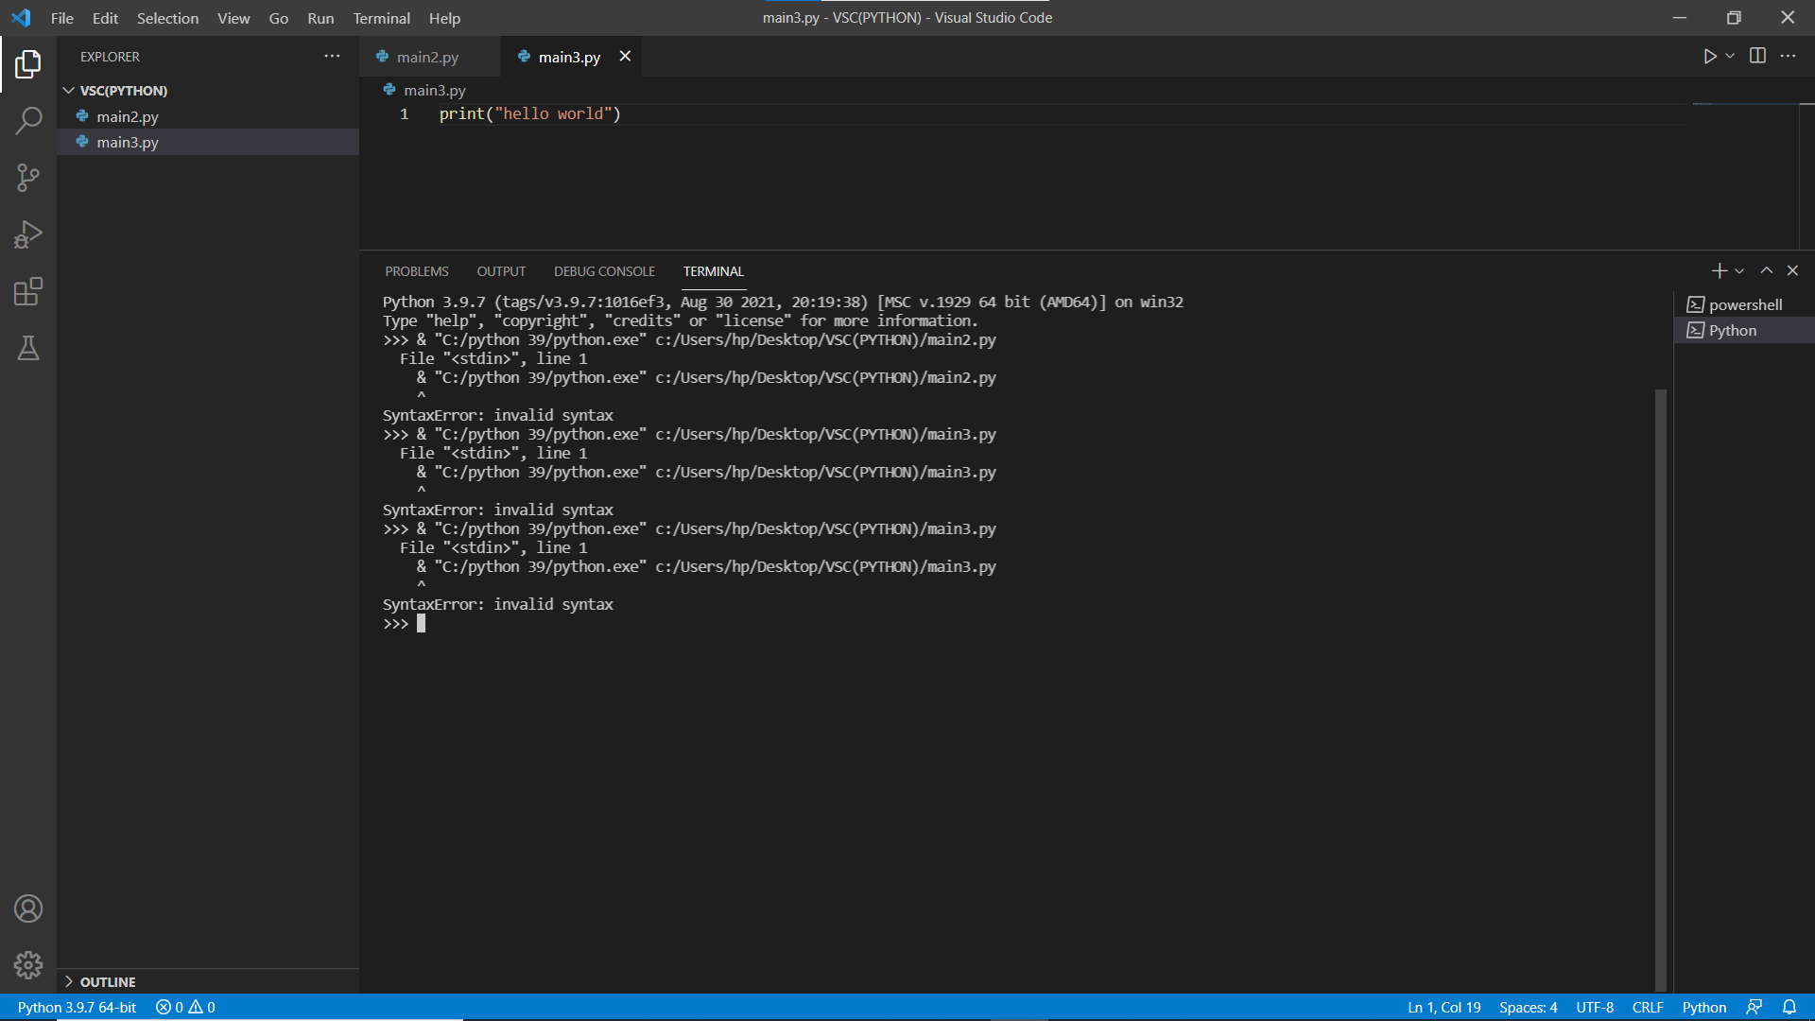Open the notifications bell

point(1789,1007)
